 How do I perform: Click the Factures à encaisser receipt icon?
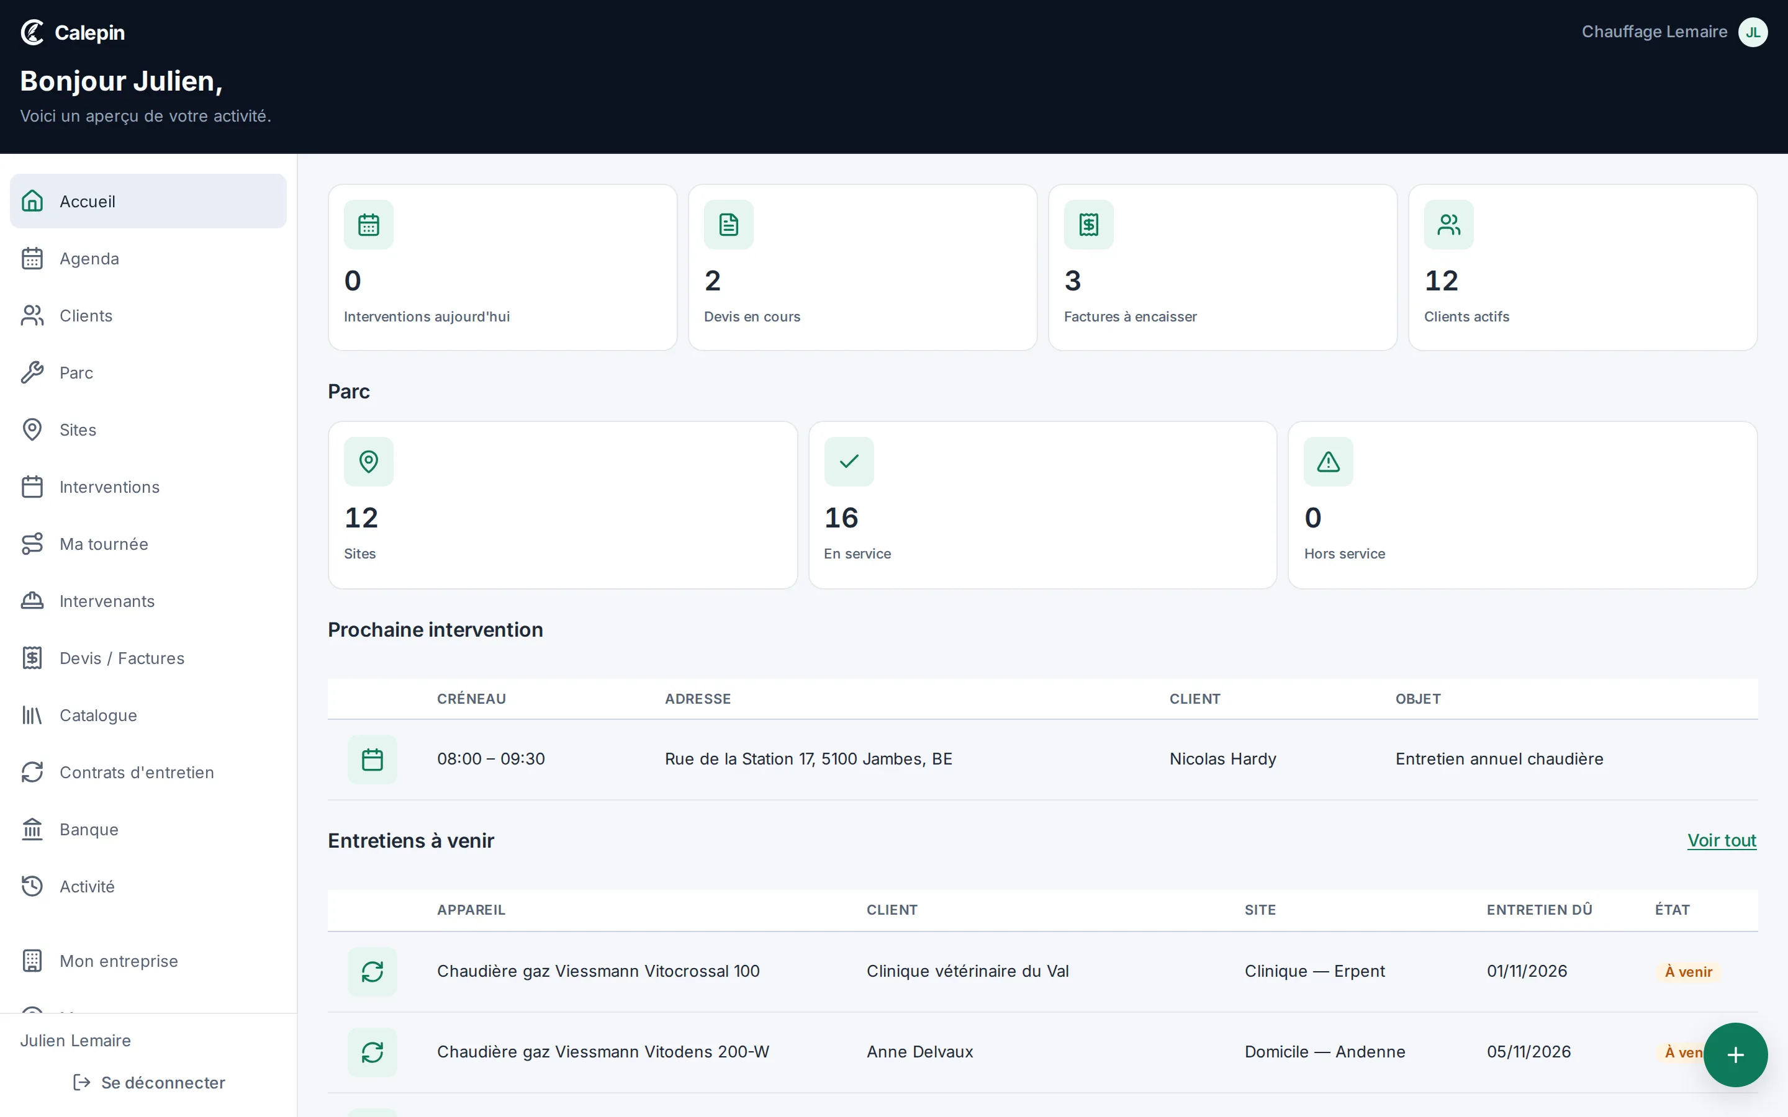(x=1088, y=225)
